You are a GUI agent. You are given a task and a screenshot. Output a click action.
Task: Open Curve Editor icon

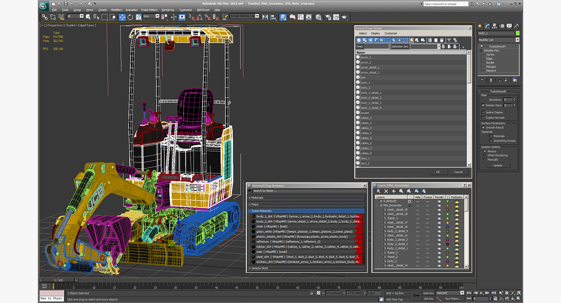point(301,17)
